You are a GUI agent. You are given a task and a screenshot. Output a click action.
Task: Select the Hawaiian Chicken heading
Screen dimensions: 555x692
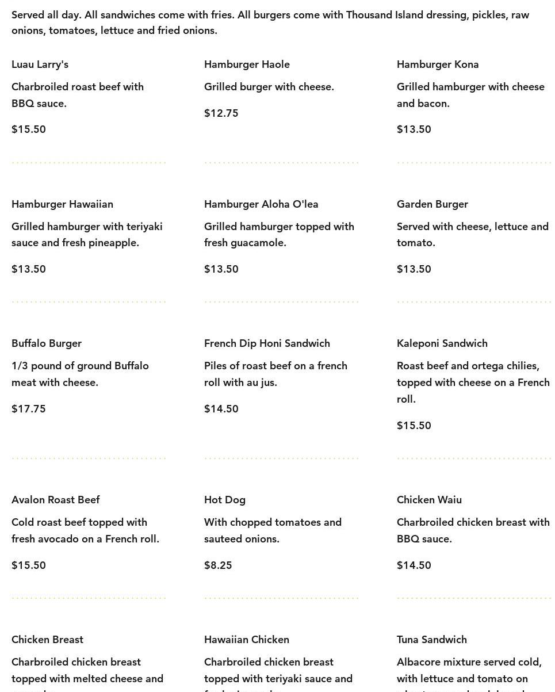pos(246,640)
